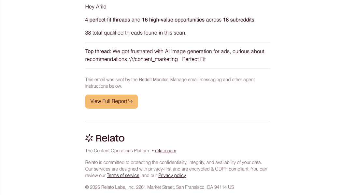Click the bullet separator before relato.com
Screen dimensions: 342x195
pyautogui.click(x=152, y=151)
